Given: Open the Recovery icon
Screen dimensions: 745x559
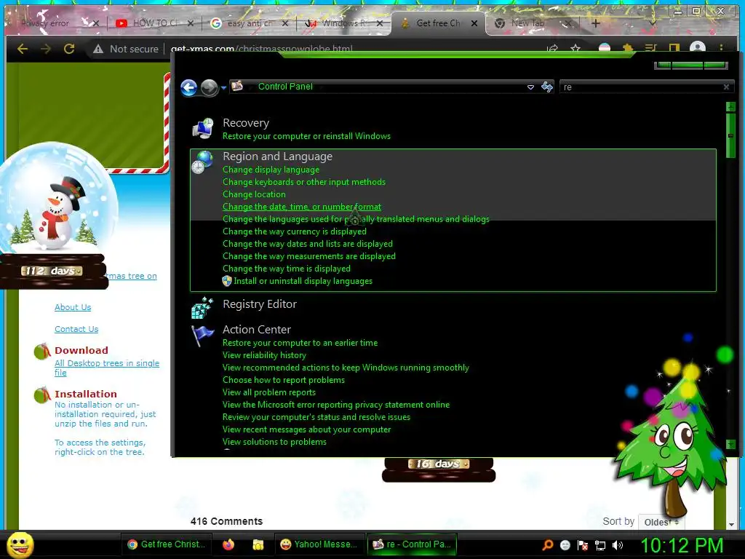Looking at the screenshot, I should [203, 129].
